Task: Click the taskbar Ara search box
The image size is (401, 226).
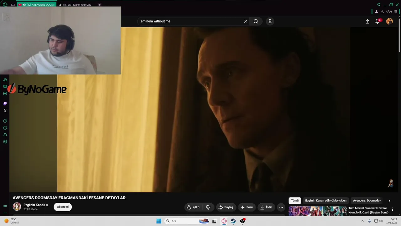Action: coord(187,221)
